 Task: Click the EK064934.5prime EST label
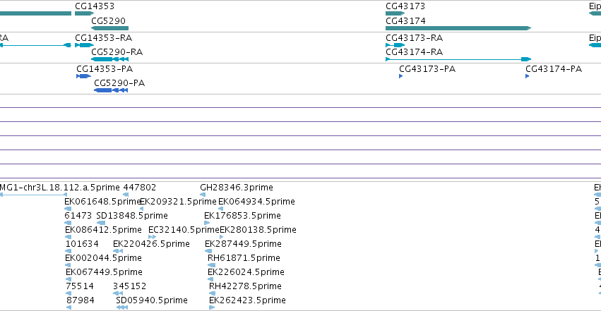256,202
